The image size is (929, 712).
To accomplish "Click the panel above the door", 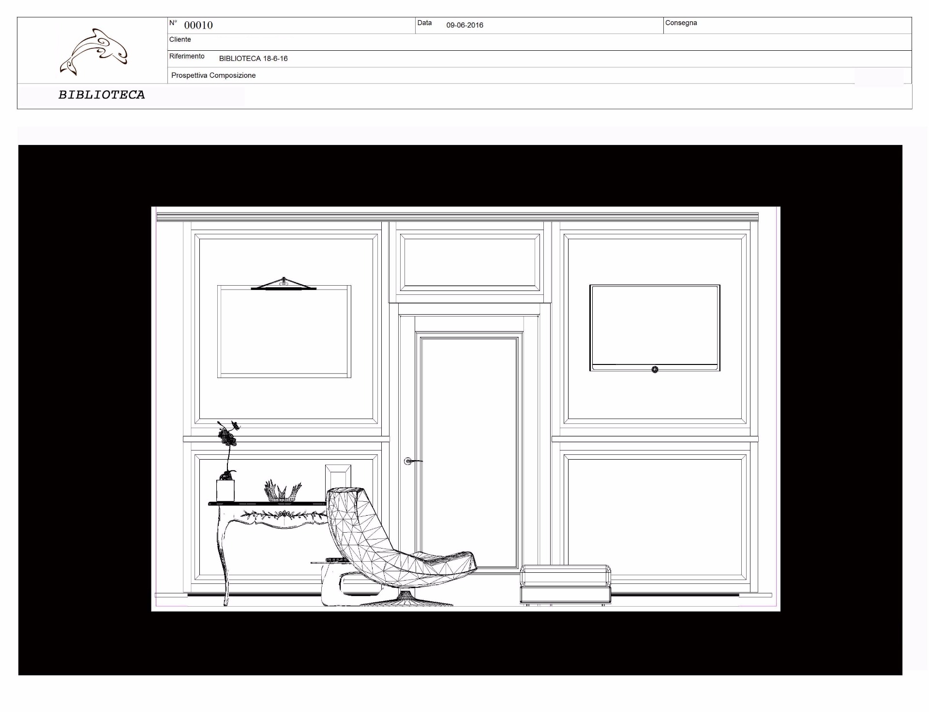I will pos(470,262).
